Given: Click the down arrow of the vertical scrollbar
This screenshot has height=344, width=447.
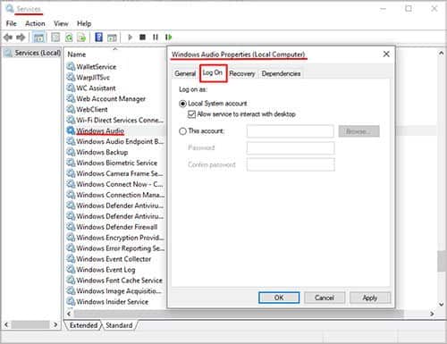Looking at the screenshot, I should click(x=441, y=305).
